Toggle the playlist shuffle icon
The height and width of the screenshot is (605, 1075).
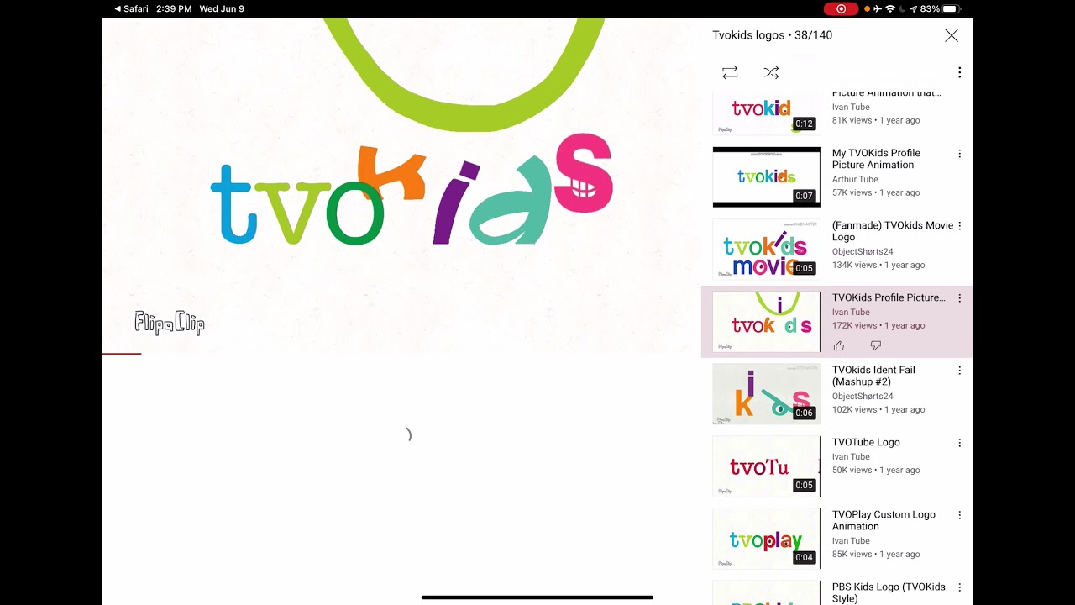pos(771,72)
